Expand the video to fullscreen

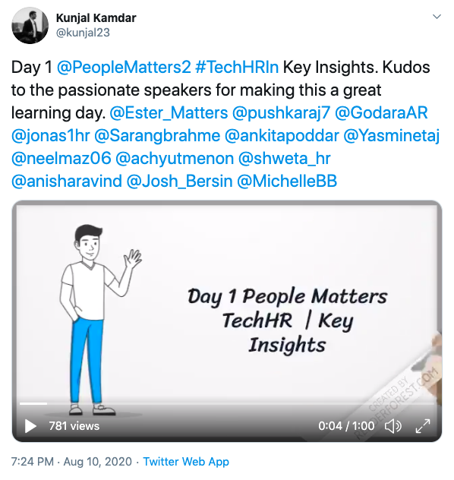[423, 426]
